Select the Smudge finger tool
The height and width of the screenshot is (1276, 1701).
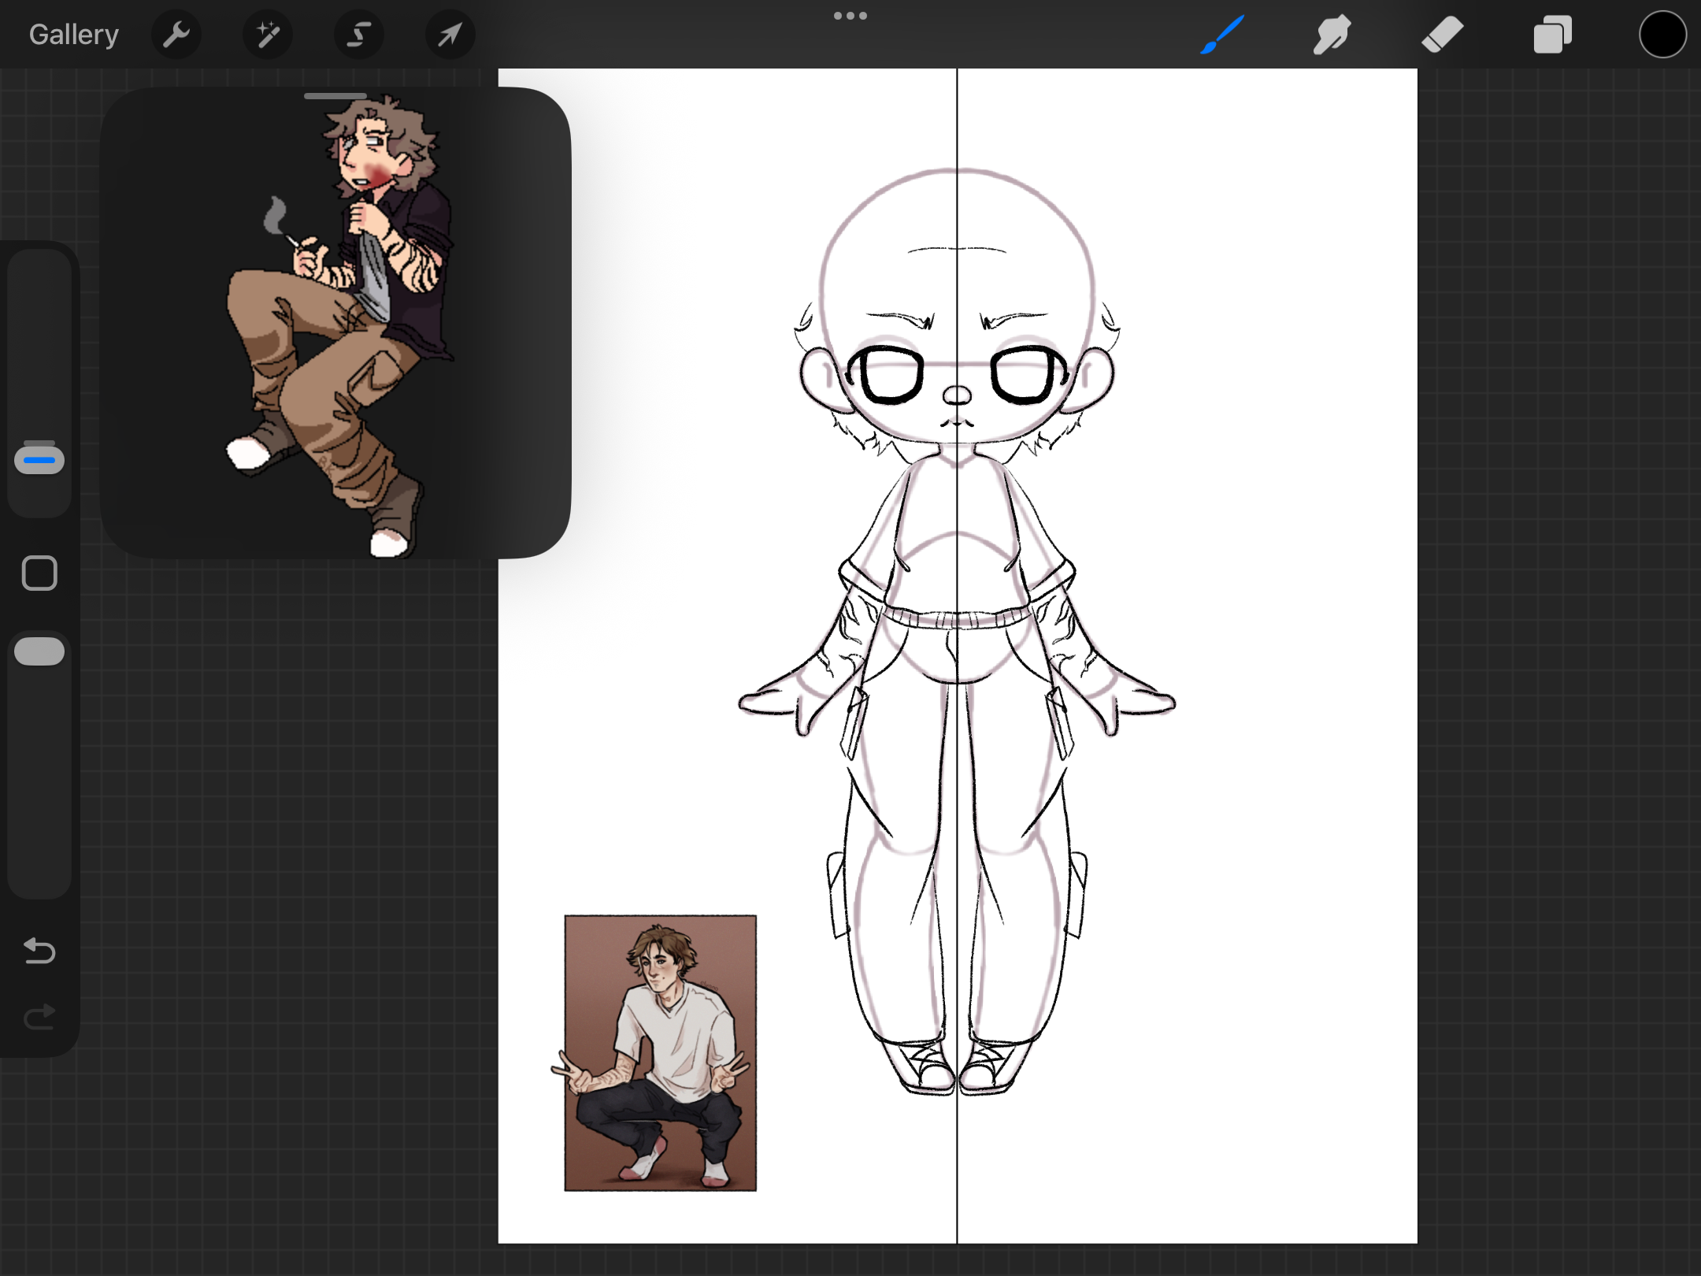point(1332,35)
